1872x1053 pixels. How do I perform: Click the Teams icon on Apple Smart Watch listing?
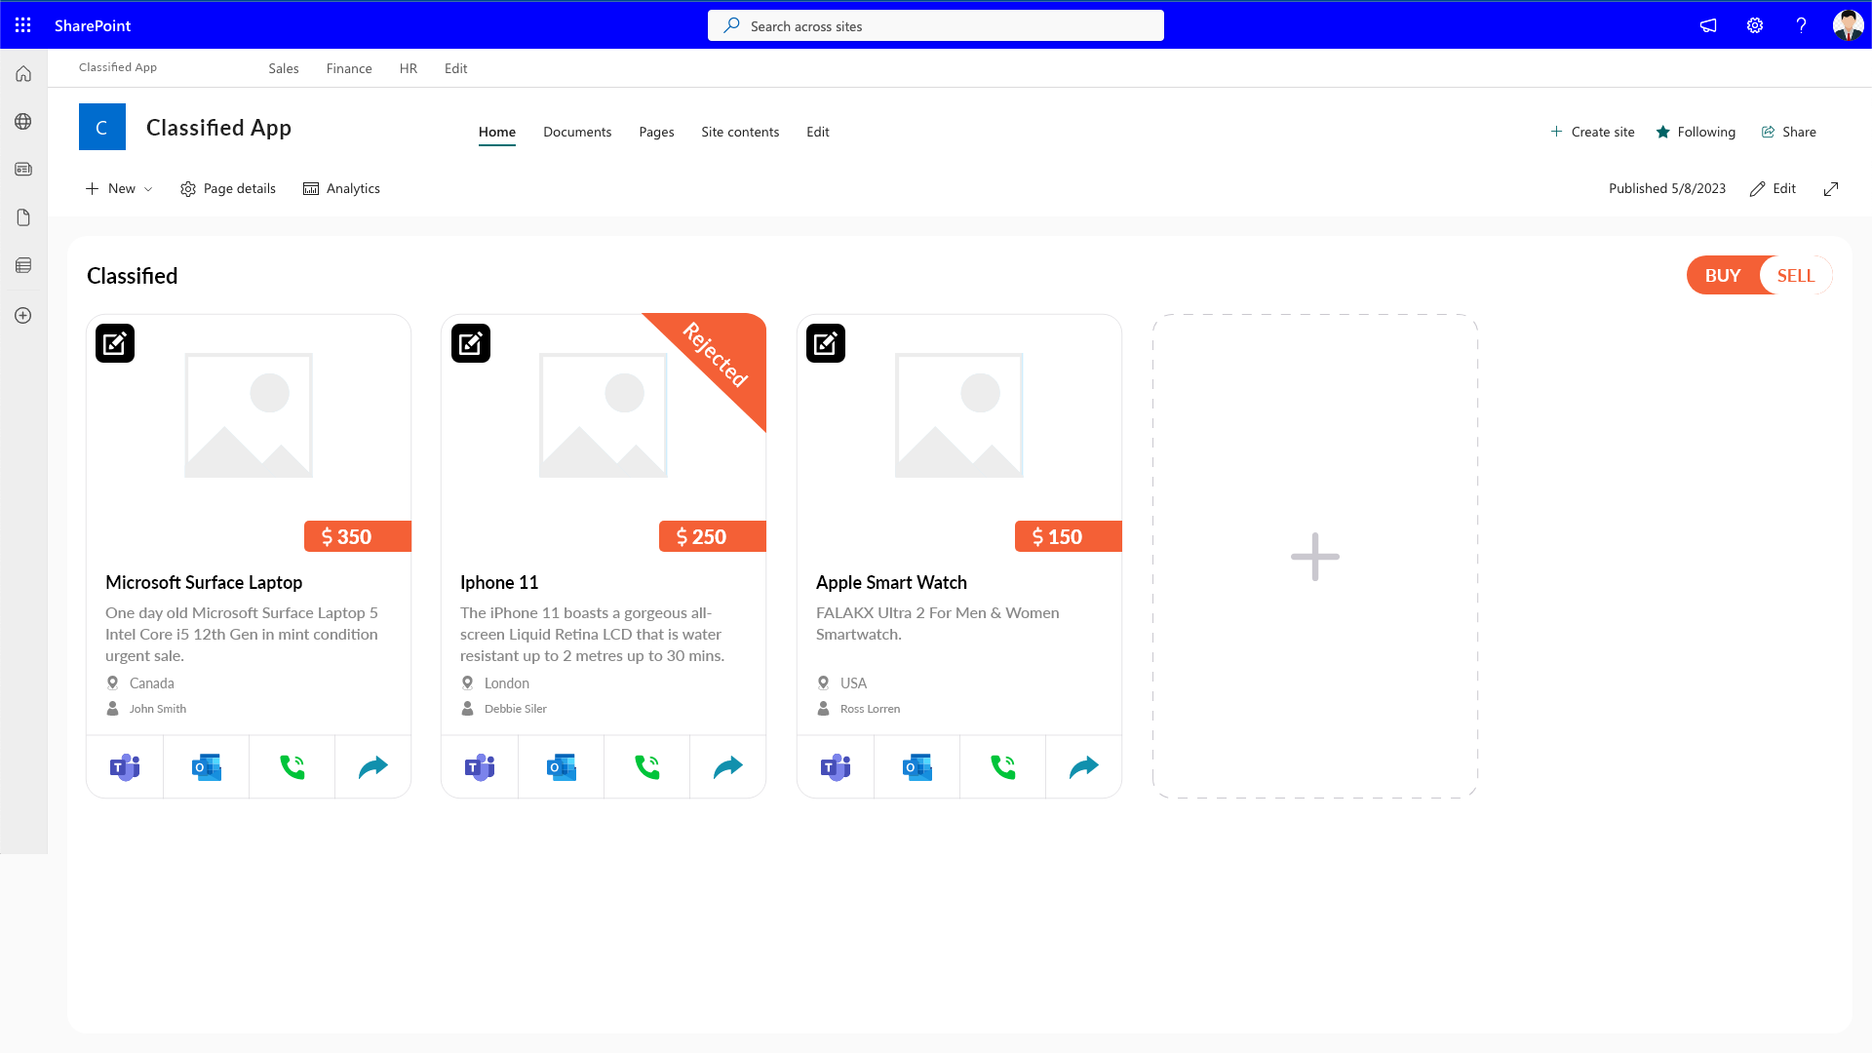[836, 766]
